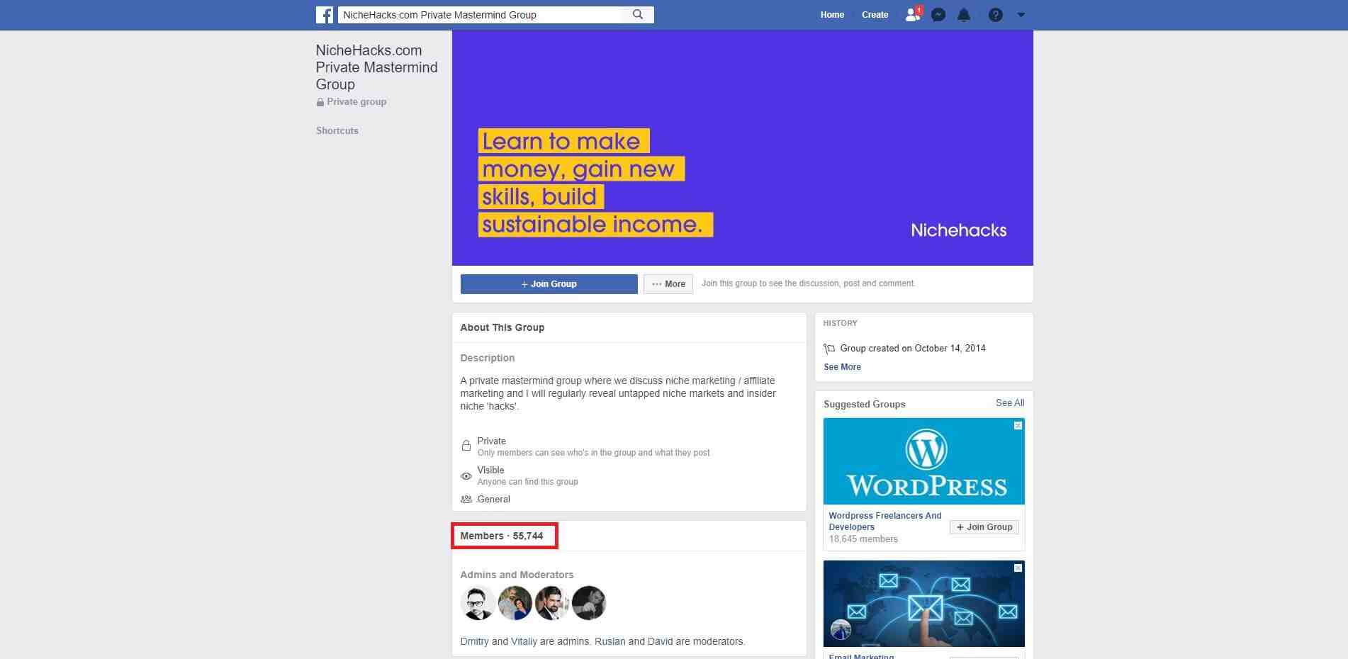The width and height of the screenshot is (1348, 659).
Task: Click the Email Marketing group cover thumbnail
Action: pyautogui.click(x=923, y=604)
